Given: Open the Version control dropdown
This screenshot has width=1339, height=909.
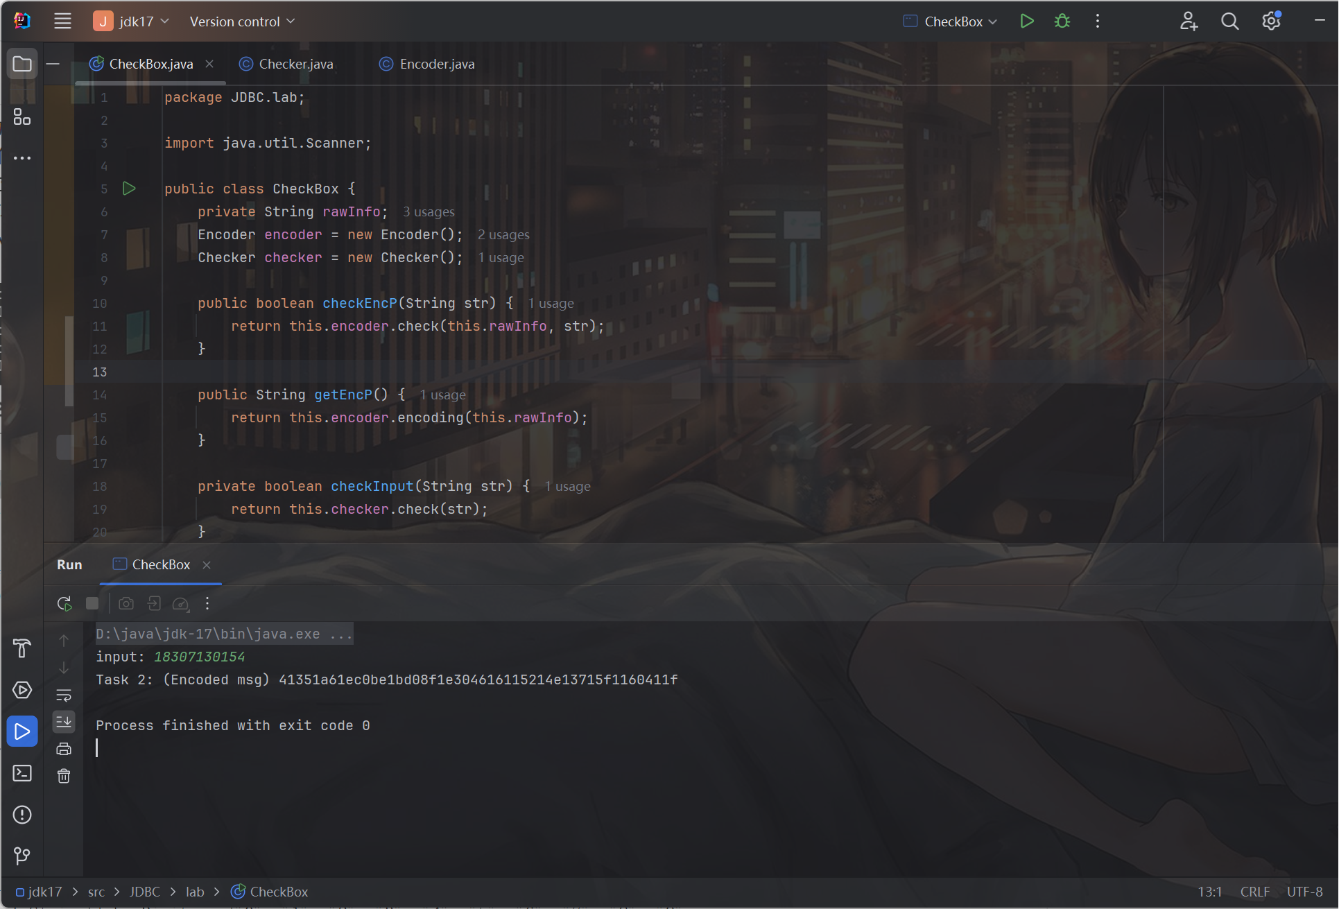Looking at the screenshot, I should [x=242, y=21].
